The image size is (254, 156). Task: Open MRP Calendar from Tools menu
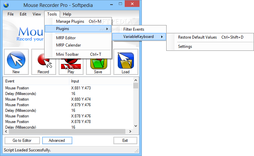pyautogui.click(x=78, y=45)
